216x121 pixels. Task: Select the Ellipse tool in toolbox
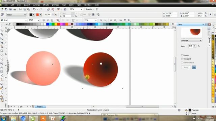coord(2,55)
